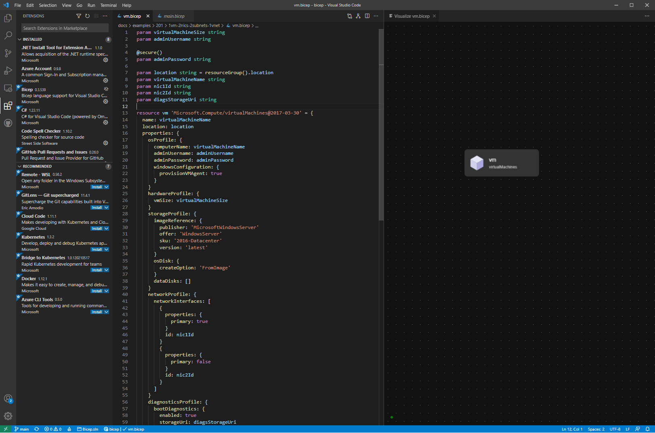Open the GitHub view in activity bar
Screen dimensions: 655x433
click(x=8, y=123)
